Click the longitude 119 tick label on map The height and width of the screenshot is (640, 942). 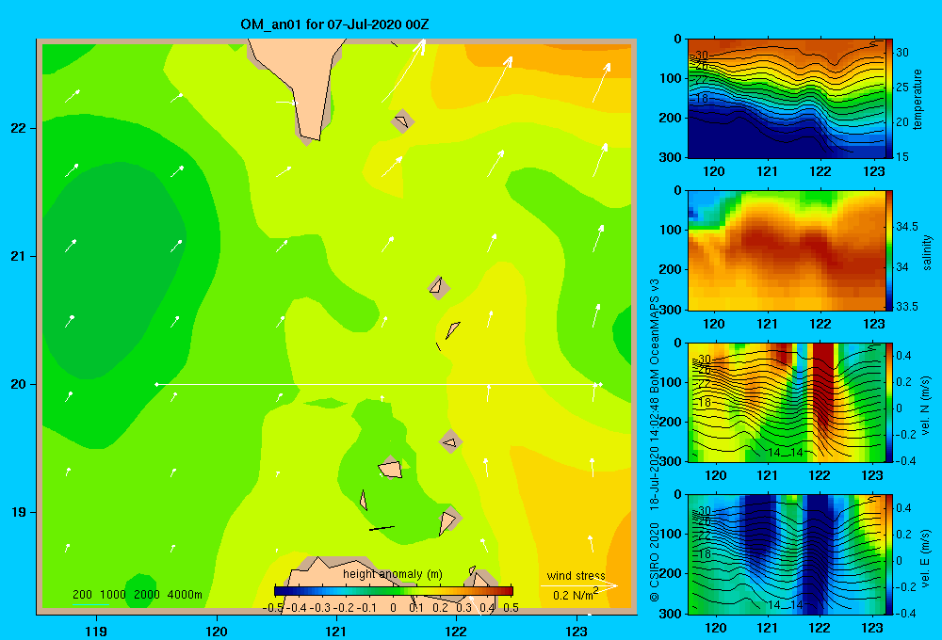pyautogui.click(x=97, y=631)
